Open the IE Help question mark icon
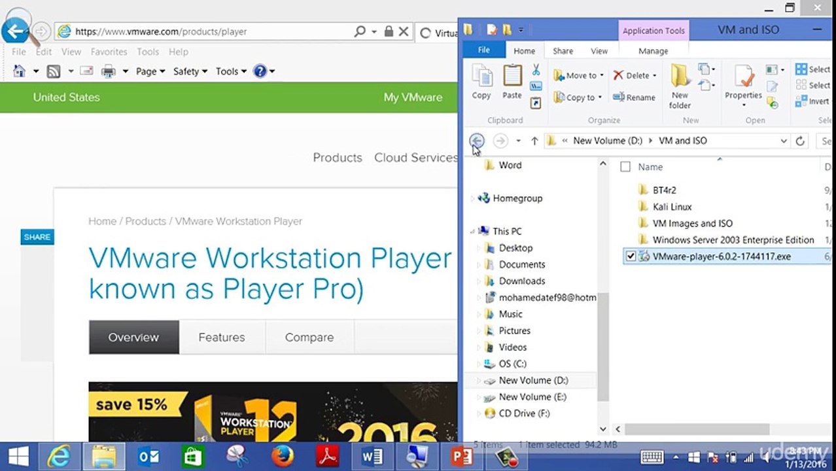This screenshot has width=836, height=471. coord(260,71)
